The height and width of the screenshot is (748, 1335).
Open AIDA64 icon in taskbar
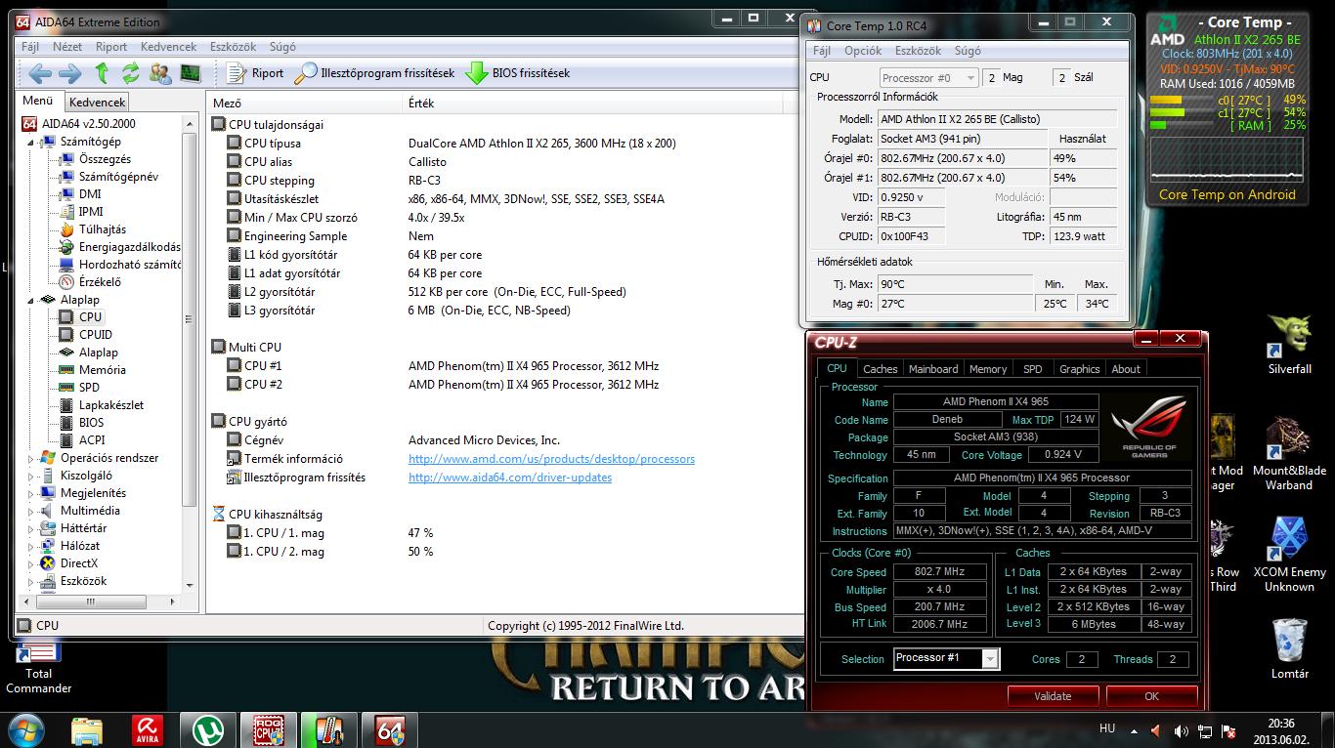389,729
